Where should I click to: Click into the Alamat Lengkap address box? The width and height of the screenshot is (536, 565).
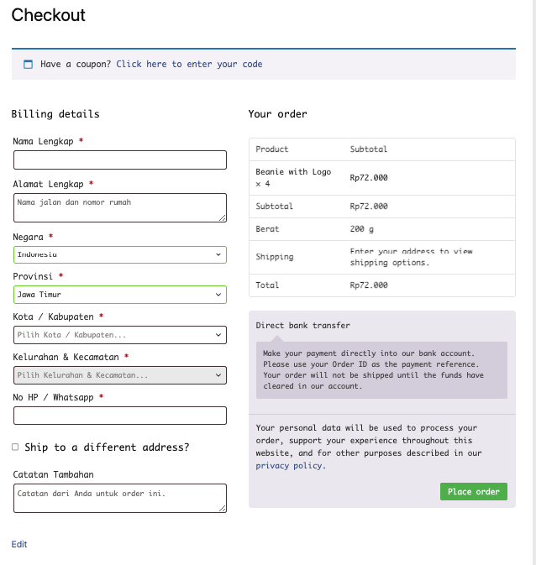coord(120,207)
